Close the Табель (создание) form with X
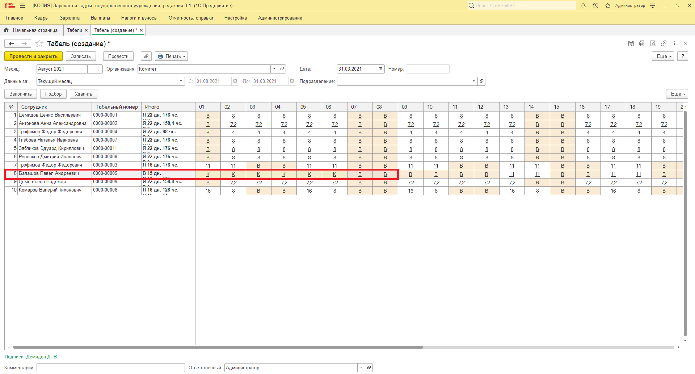The width and height of the screenshot is (695, 374). (x=685, y=43)
